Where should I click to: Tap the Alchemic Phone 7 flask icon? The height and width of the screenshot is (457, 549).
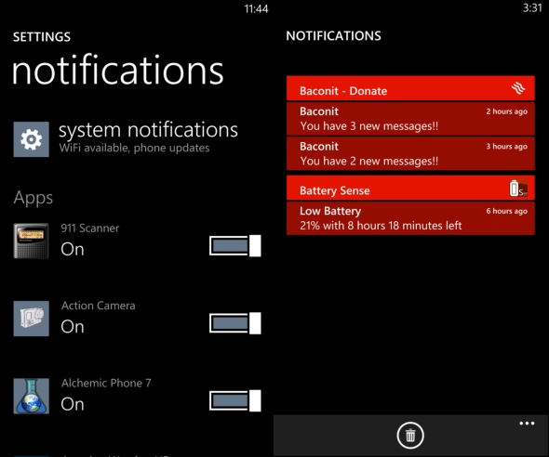[x=31, y=396]
